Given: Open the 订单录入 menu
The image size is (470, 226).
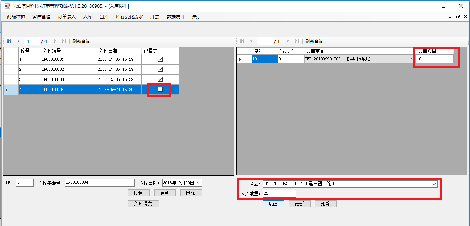Looking at the screenshot, I should point(67,16).
